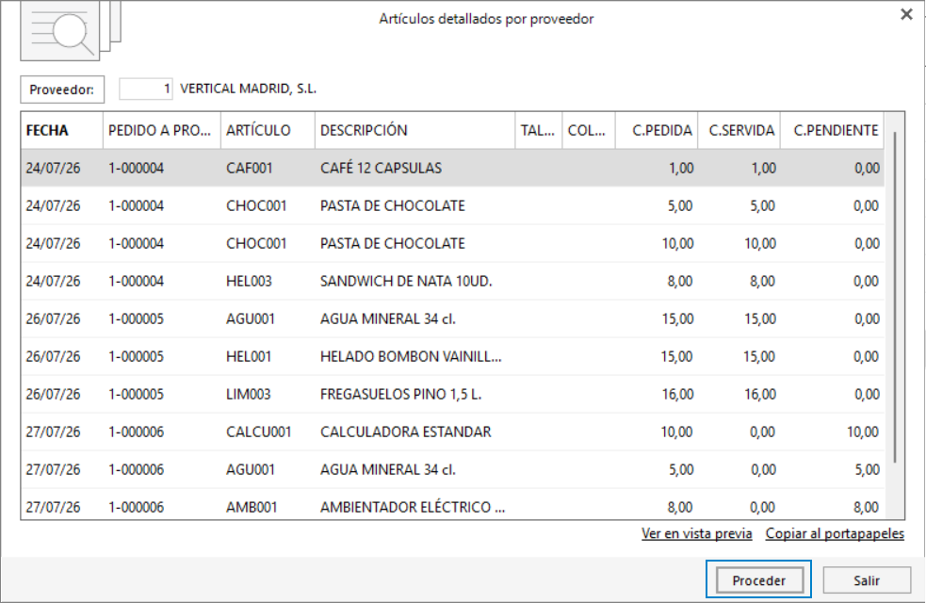Click article code CALCU001
Viewport: 926px width, 603px height.
(x=259, y=432)
